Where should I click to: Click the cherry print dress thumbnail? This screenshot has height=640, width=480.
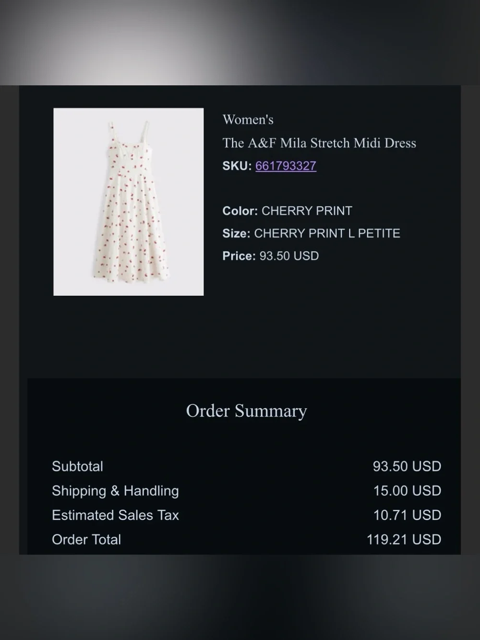tap(129, 202)
